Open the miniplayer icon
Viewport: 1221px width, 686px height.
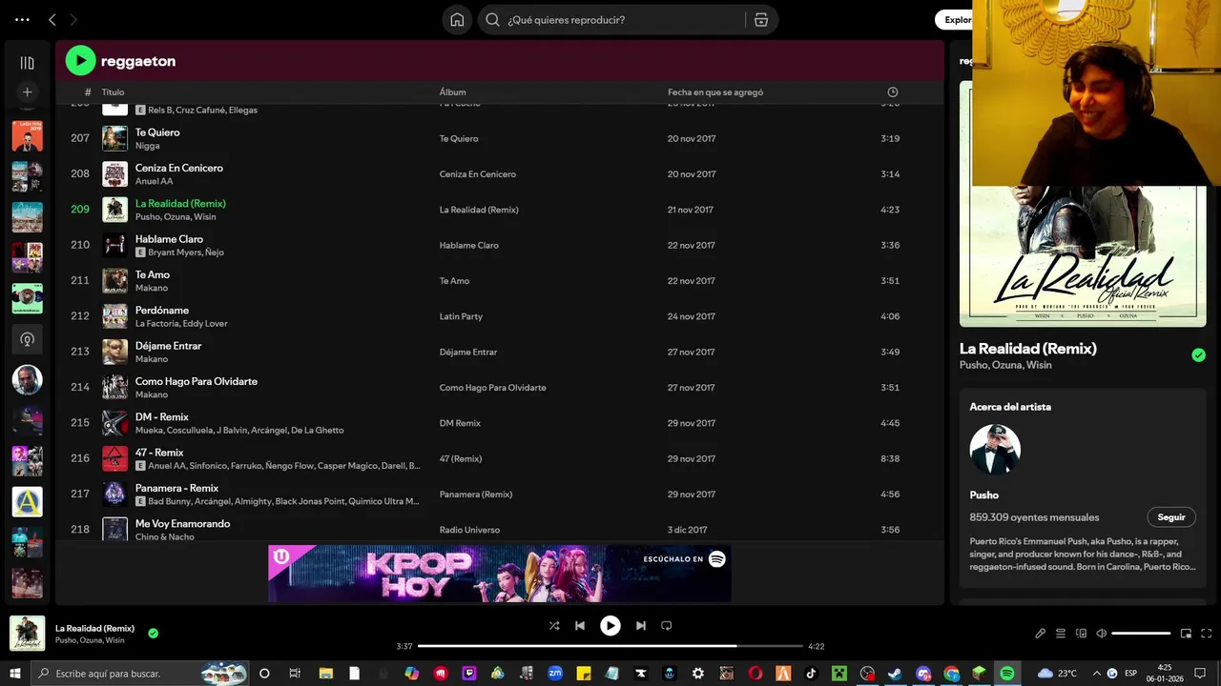point(1187,634)
